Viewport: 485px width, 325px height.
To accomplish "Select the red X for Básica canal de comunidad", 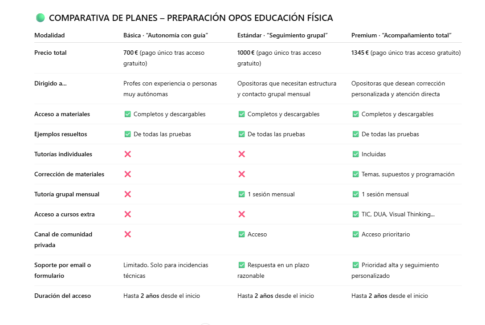I will pos(127,234).
